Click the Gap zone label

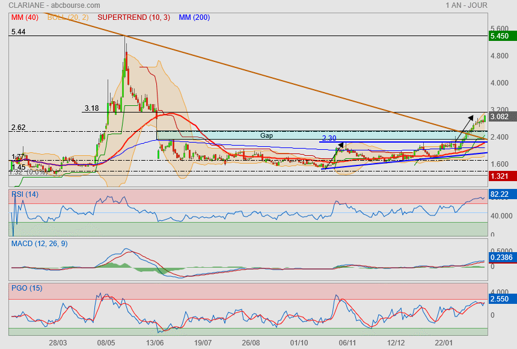tap(266, 135)
